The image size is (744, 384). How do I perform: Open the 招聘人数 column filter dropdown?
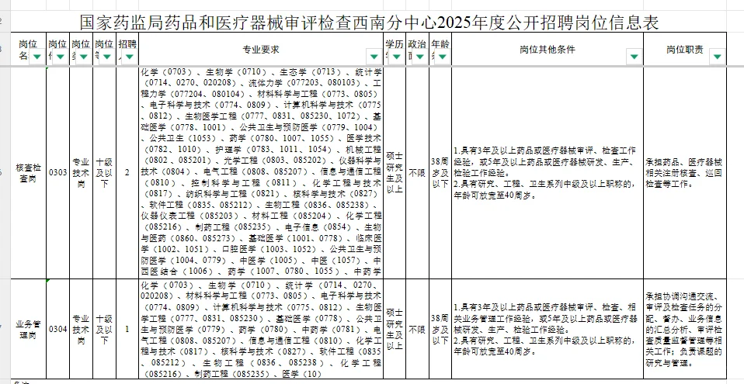point(130,57)
